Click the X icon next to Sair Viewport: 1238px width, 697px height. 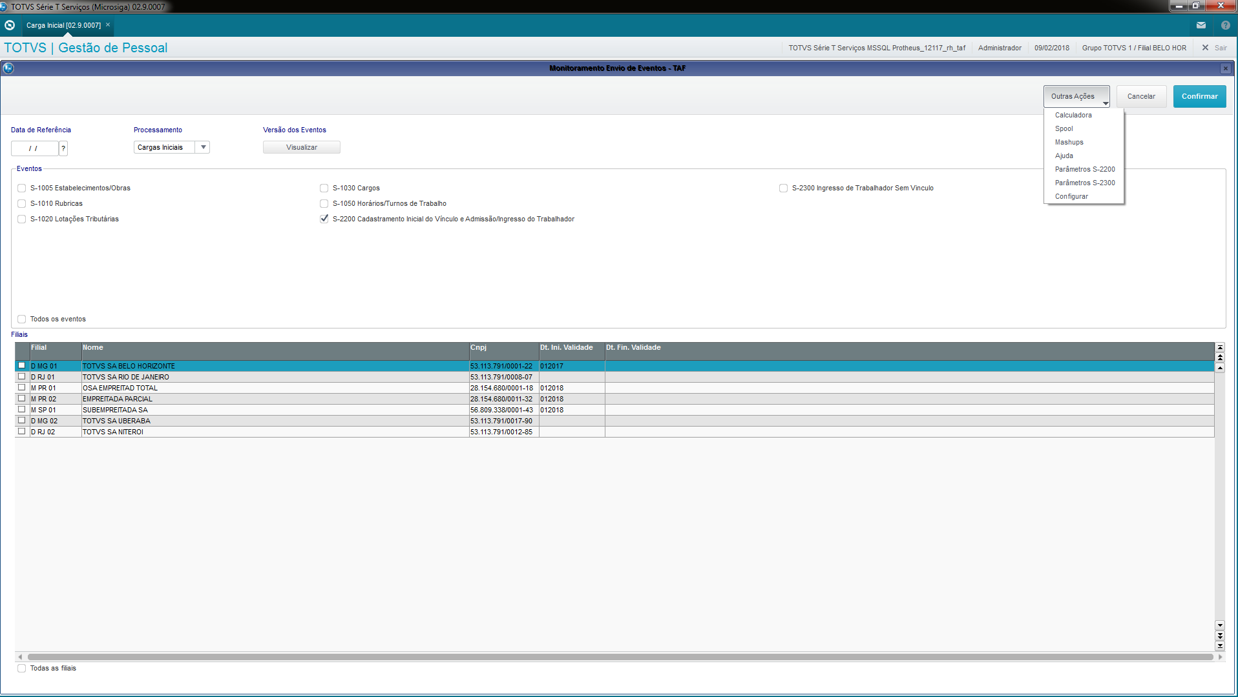(x=1205, y=48)
